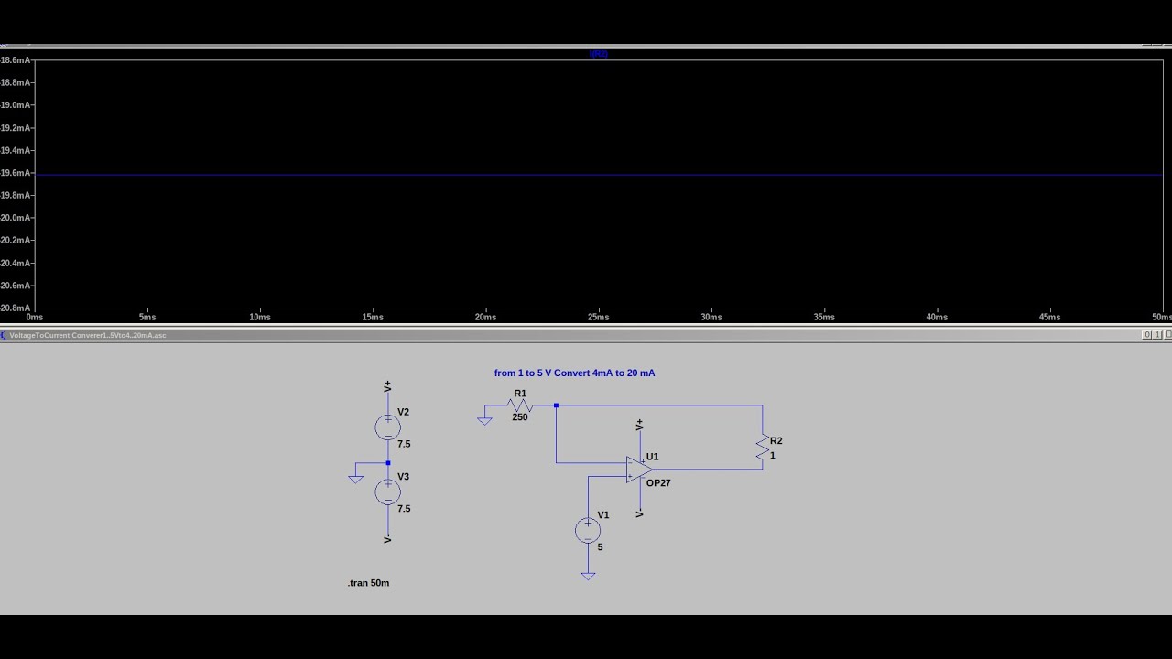Click the OP27 model label
Viewport: 1172px width, 659px height.
[658, 482]
